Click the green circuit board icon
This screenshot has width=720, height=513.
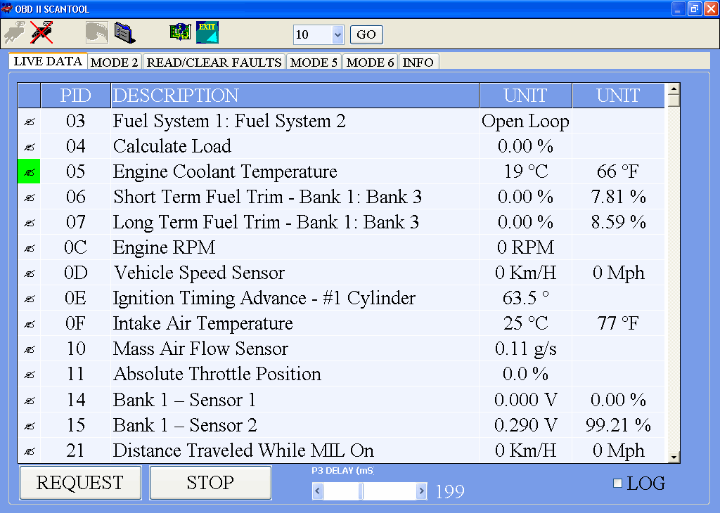tap(180, 32)
